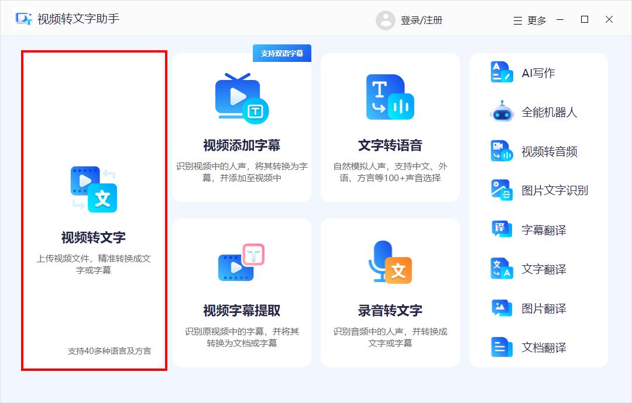Click the 字幕翻译 译 bubble icon
The height and width of the screenshot is (403, 632).
coord(502,230)
